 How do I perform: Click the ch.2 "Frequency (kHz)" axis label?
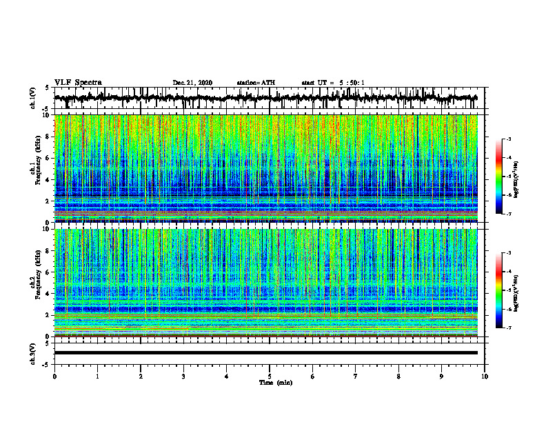coord(38,274)
